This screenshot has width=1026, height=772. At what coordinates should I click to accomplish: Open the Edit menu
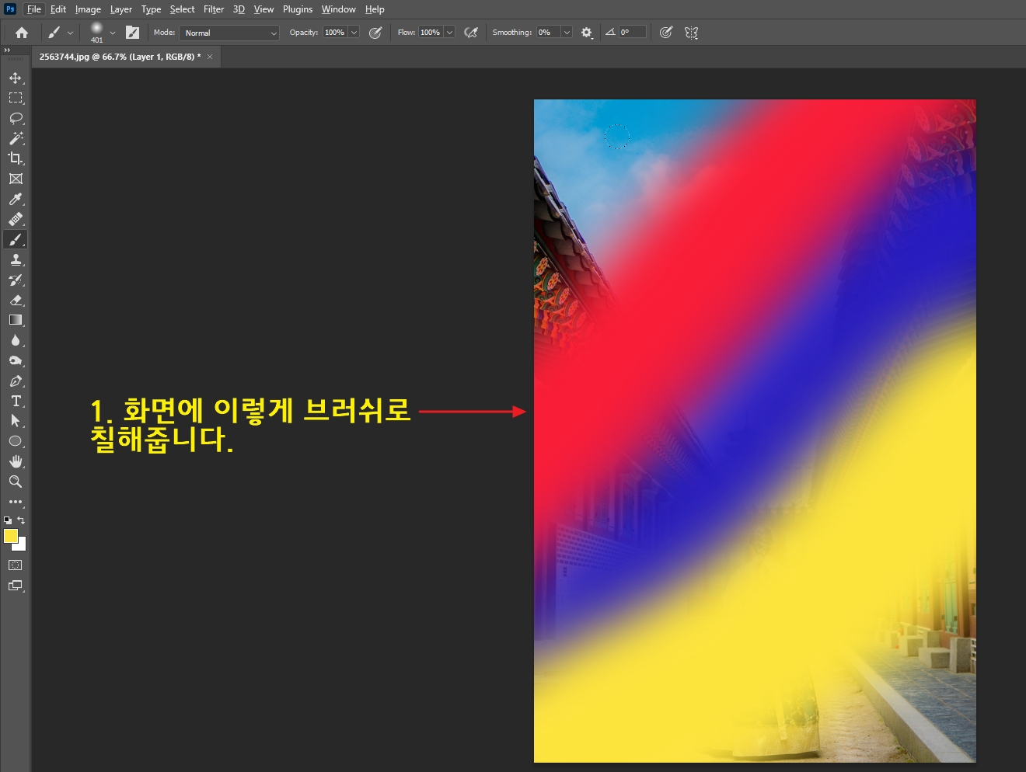tap(58, 9)
